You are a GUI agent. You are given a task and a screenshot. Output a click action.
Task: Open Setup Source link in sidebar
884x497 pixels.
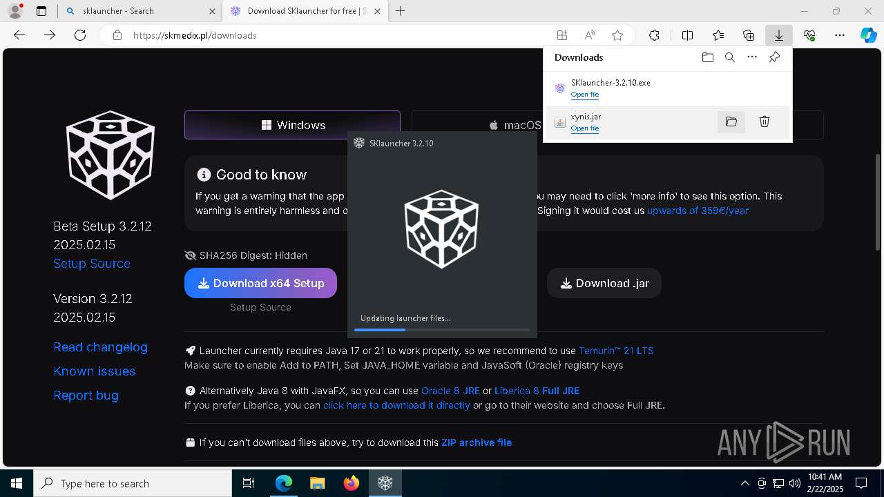[92, 264]
